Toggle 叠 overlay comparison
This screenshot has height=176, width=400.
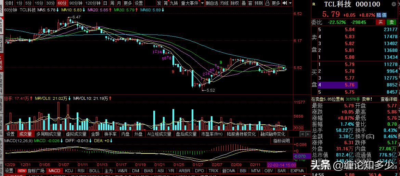(x=244, y=3)
